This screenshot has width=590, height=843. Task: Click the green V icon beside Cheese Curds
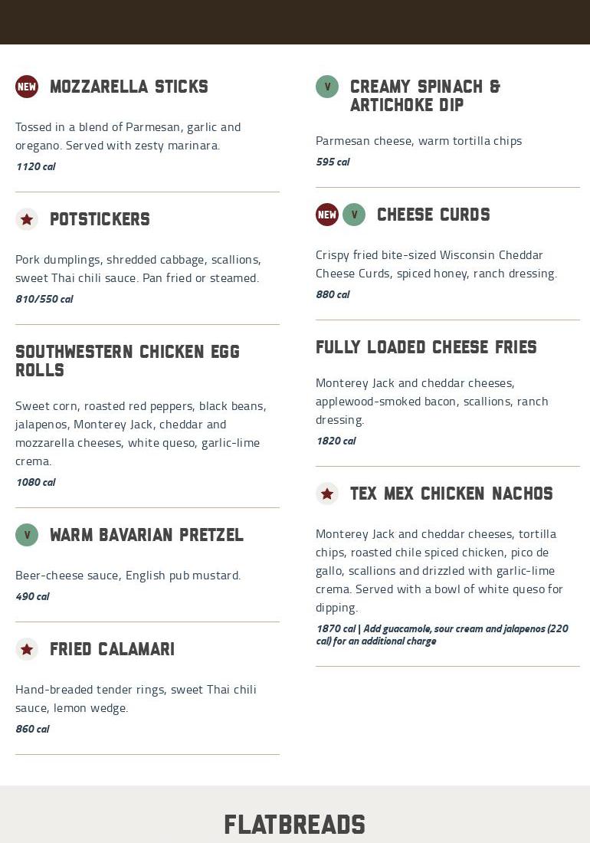tap(354, 215)
